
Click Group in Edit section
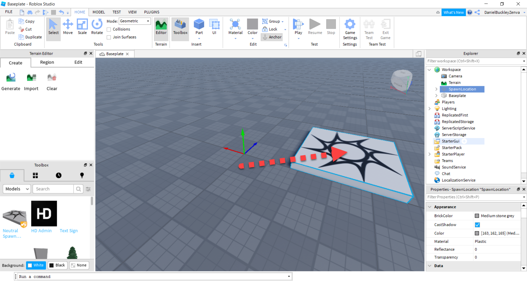click(271, 21)
